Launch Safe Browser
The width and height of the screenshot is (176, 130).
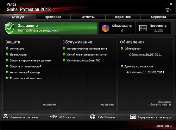(x=106, y=117)
